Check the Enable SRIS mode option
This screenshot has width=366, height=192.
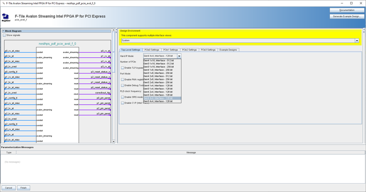point(122,97)
